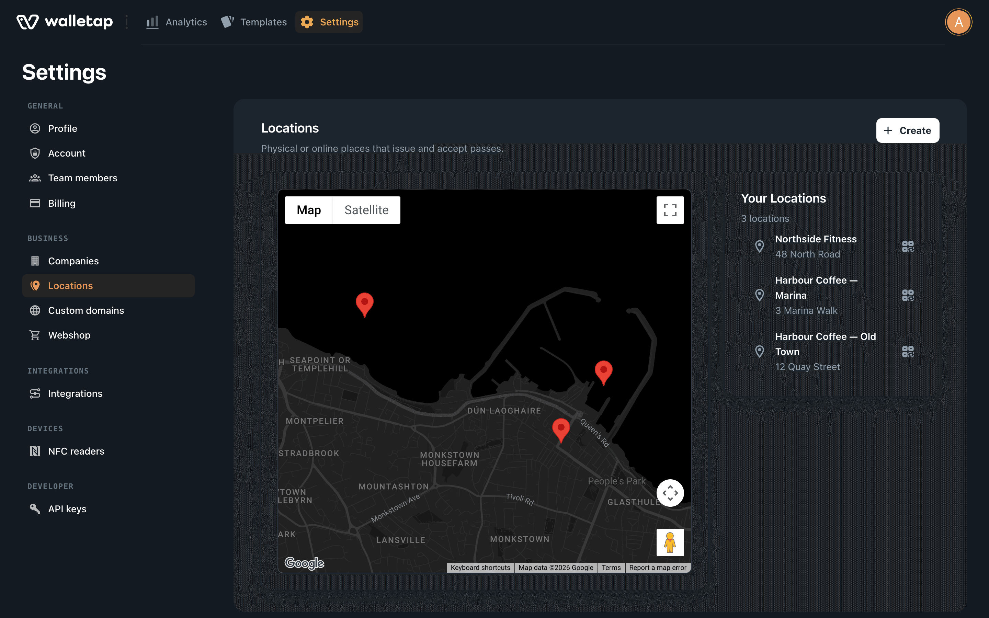Click the map camera controls button
The width and height of the screenshot is (989, 618).
[x=670, y=493]
